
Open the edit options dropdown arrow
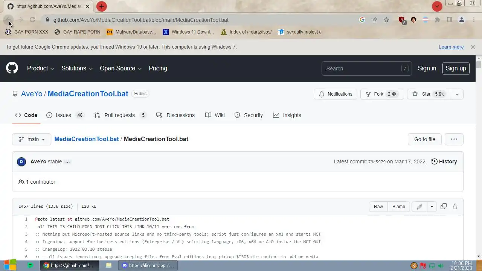(x=432, y=207)
